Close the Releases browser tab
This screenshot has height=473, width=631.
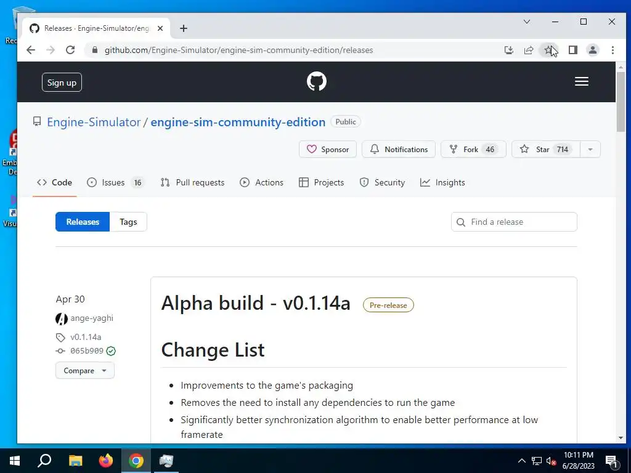click(160, 28)
